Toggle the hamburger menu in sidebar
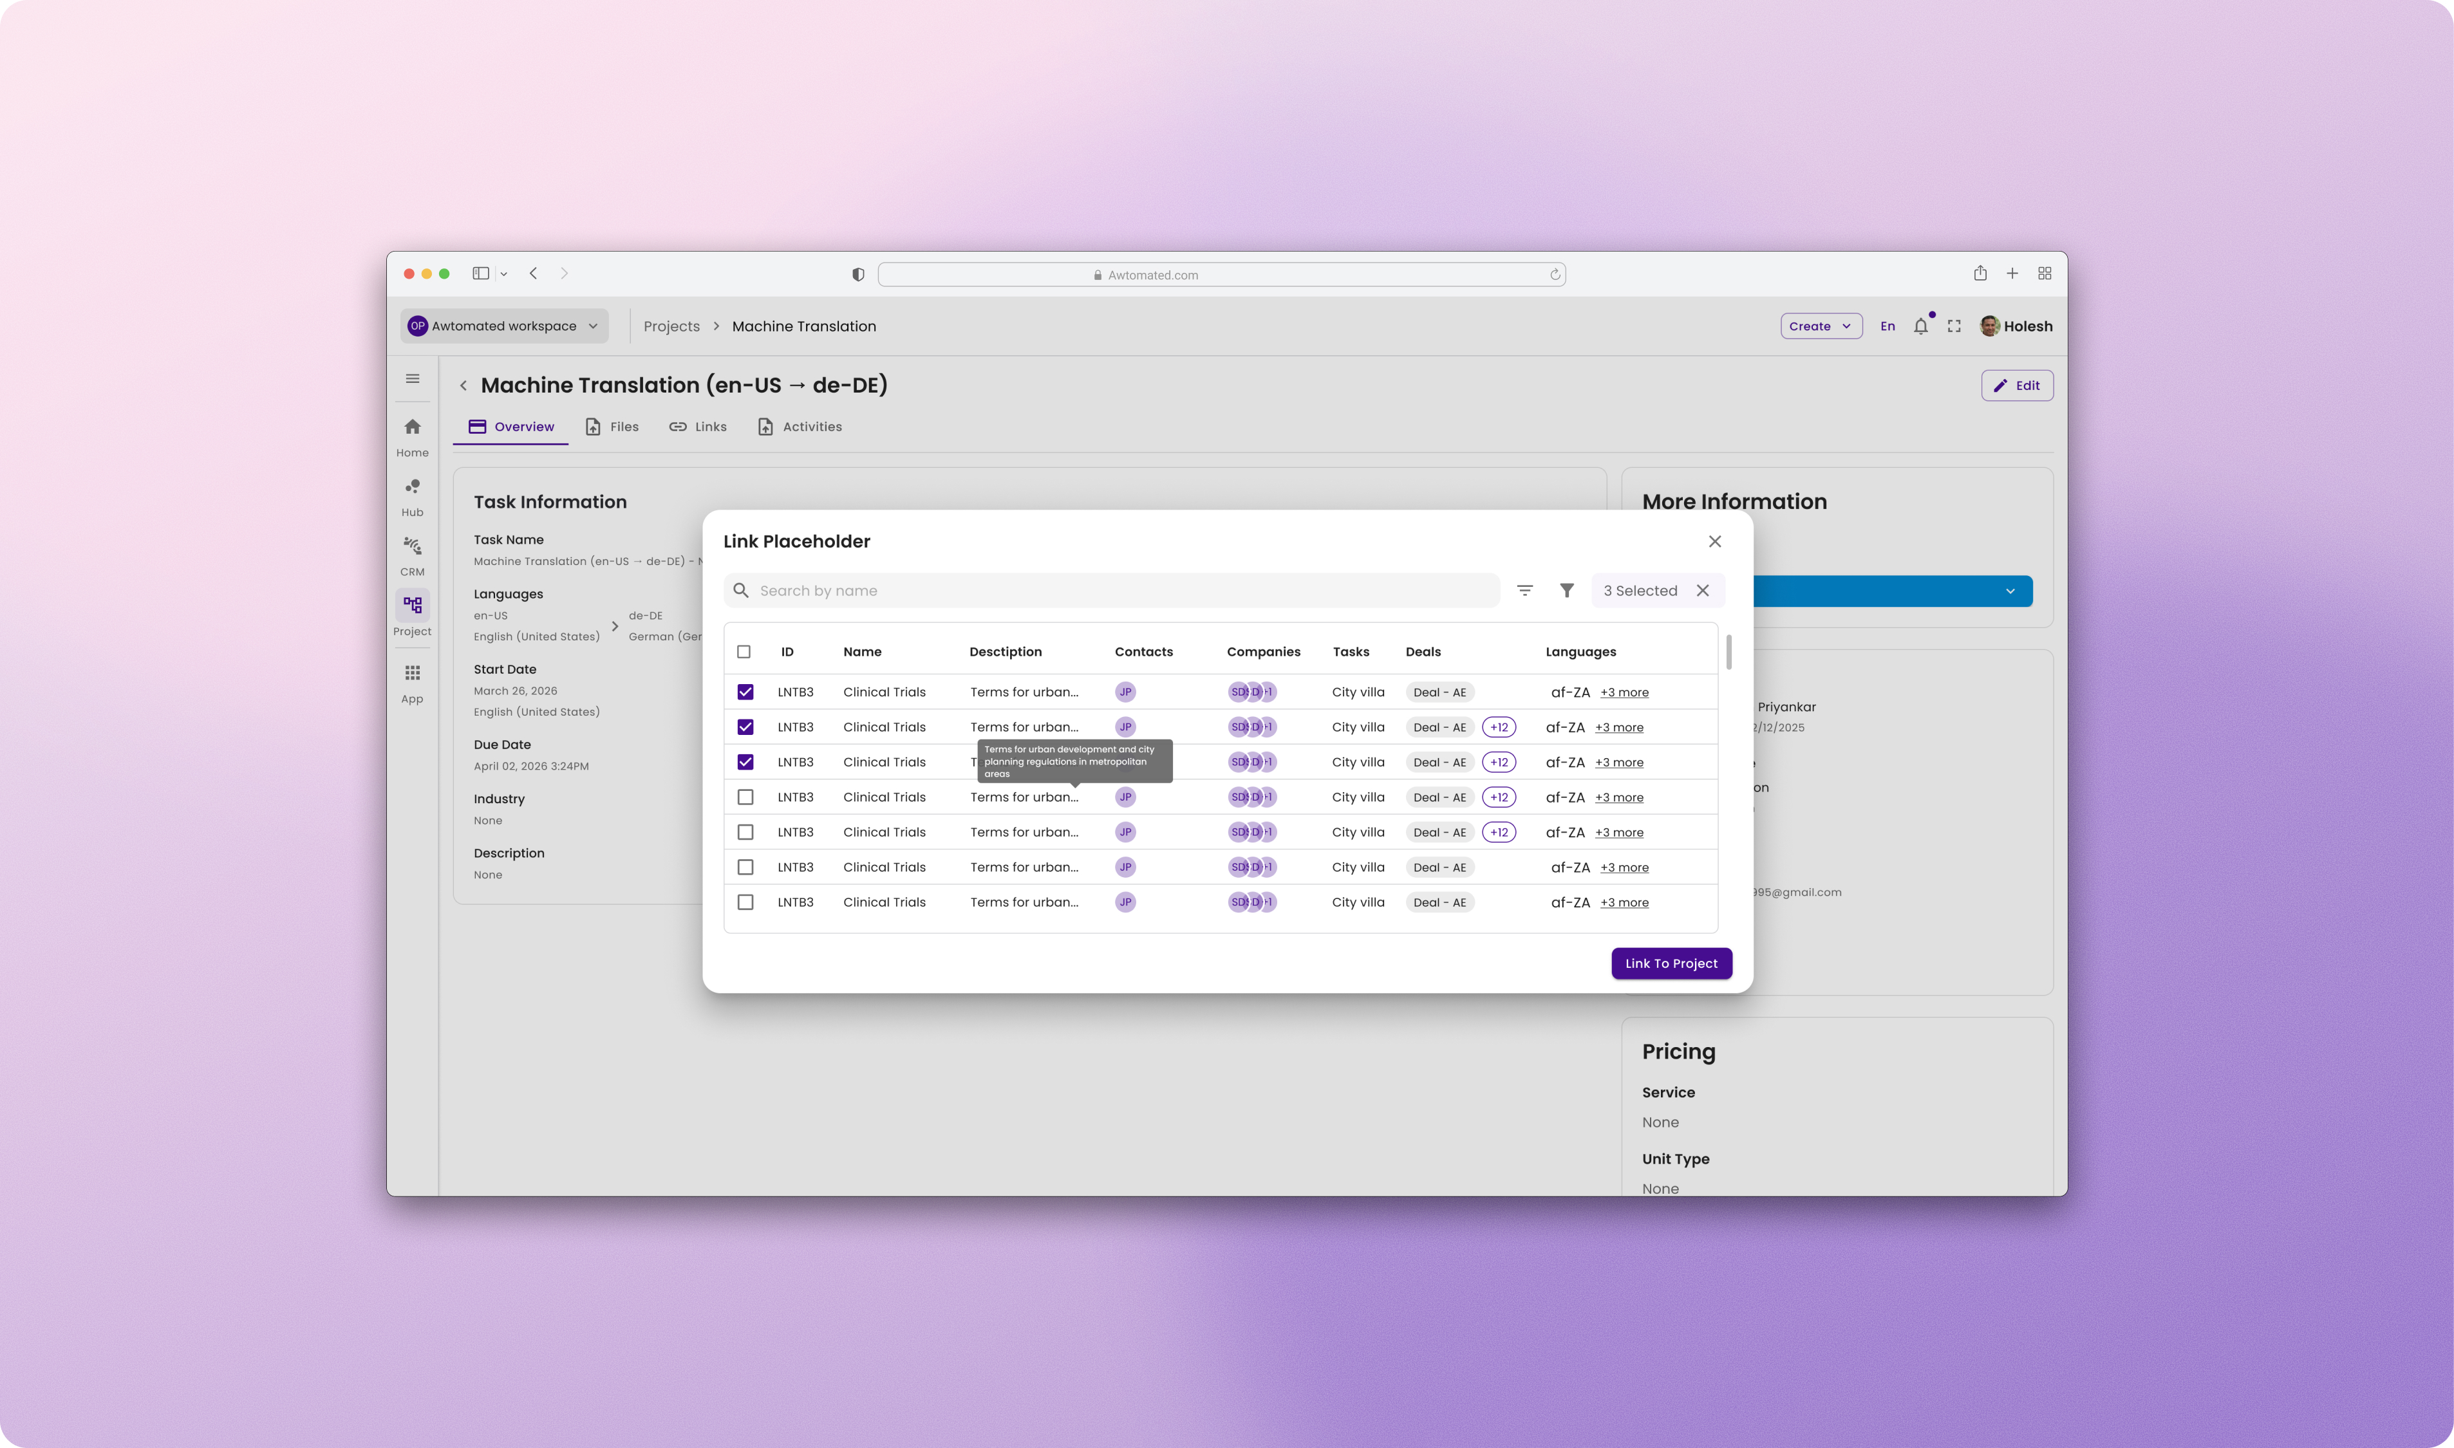Viewport: 2454px width, 1448px height. click(x=413, y=378)
